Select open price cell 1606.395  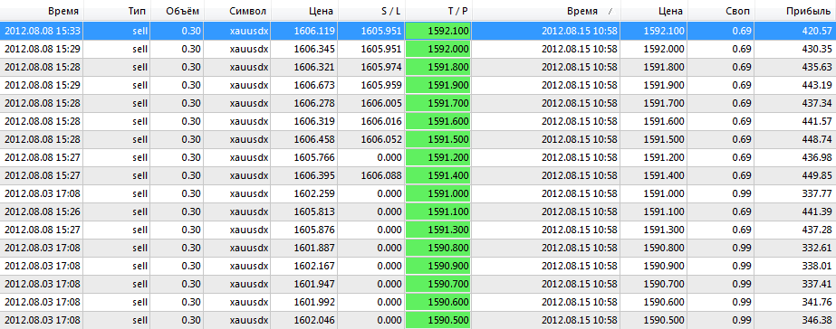coord(304,175)
